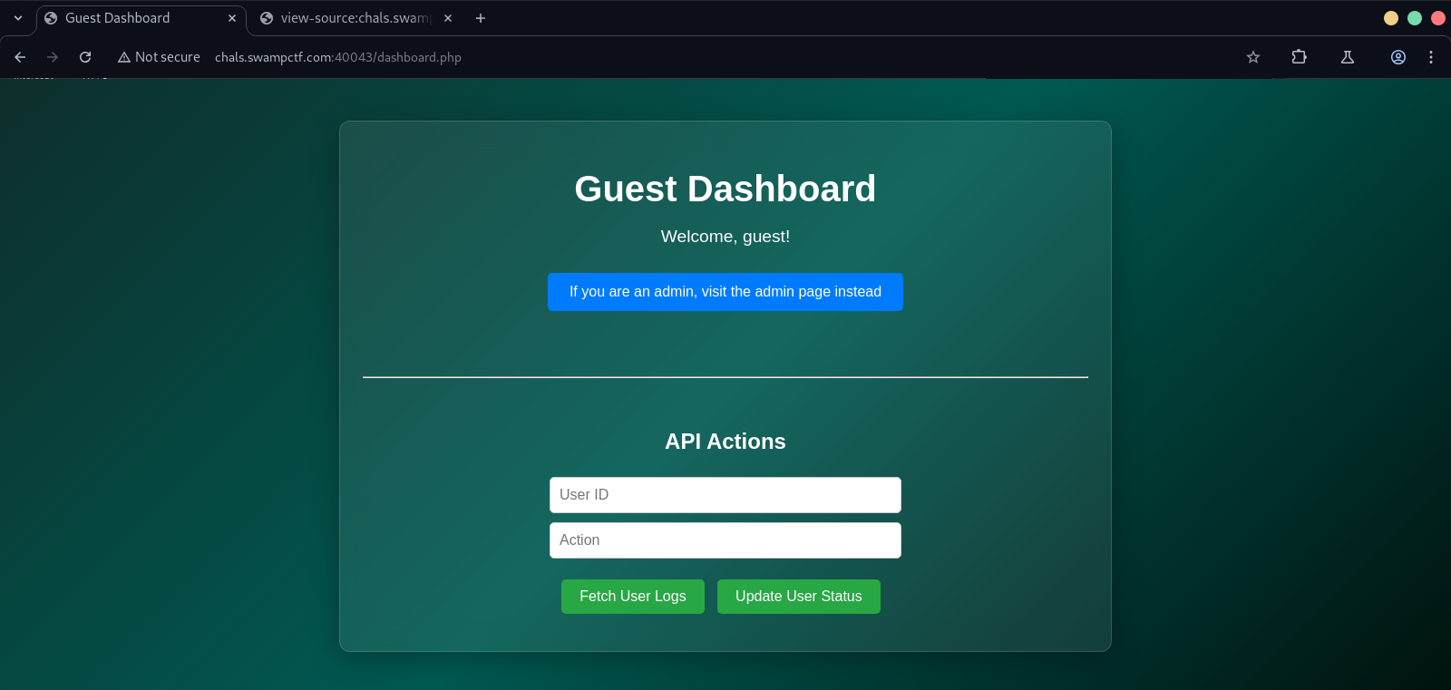Click the admin page button
The height and width of the screenshot is (690, 1451).
click(x=725, y=292)
